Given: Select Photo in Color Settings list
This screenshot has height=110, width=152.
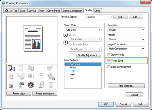Looking at the screenshot, I should (x=83, y=67).
